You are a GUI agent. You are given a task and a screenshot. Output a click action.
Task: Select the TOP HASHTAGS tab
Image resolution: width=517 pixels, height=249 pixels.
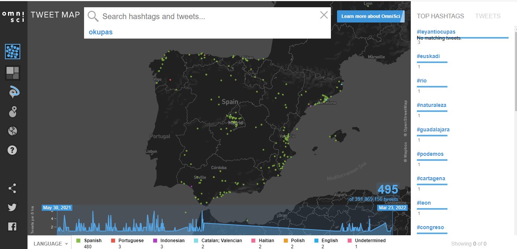tap(440, 16)
